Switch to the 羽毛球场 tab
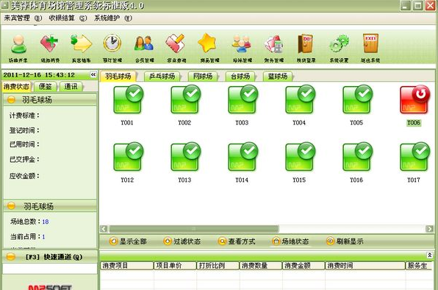 pyautogui.click(x=118, y=76)
